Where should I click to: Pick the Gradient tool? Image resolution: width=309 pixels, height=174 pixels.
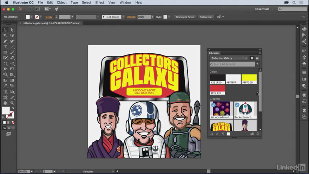pos(12,80)
